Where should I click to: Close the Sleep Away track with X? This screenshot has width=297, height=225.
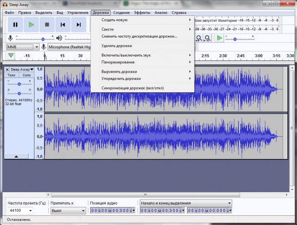[x=7, y=70]
